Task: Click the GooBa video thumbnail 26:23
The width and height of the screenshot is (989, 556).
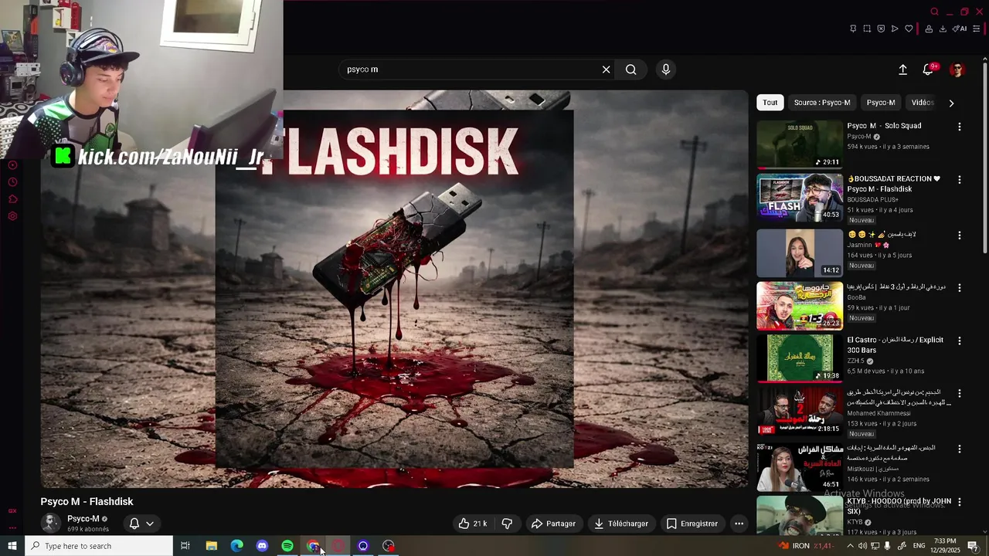Action: point(800,306)
